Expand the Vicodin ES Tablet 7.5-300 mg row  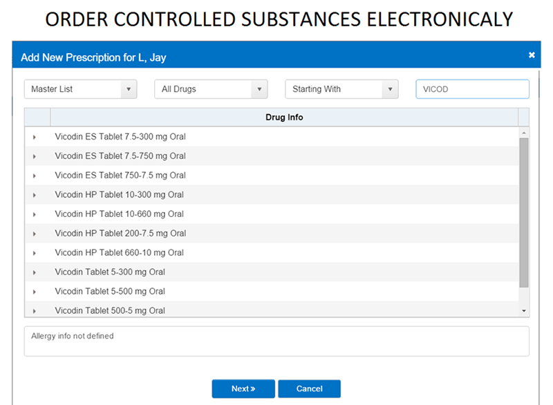[x=35, y=137]
